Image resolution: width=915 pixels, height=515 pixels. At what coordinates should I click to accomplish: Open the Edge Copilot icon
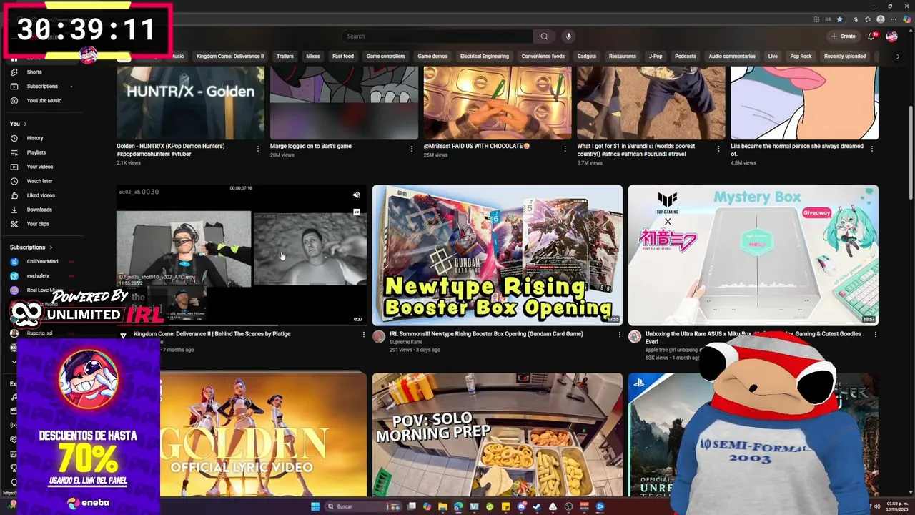(906, 19)
